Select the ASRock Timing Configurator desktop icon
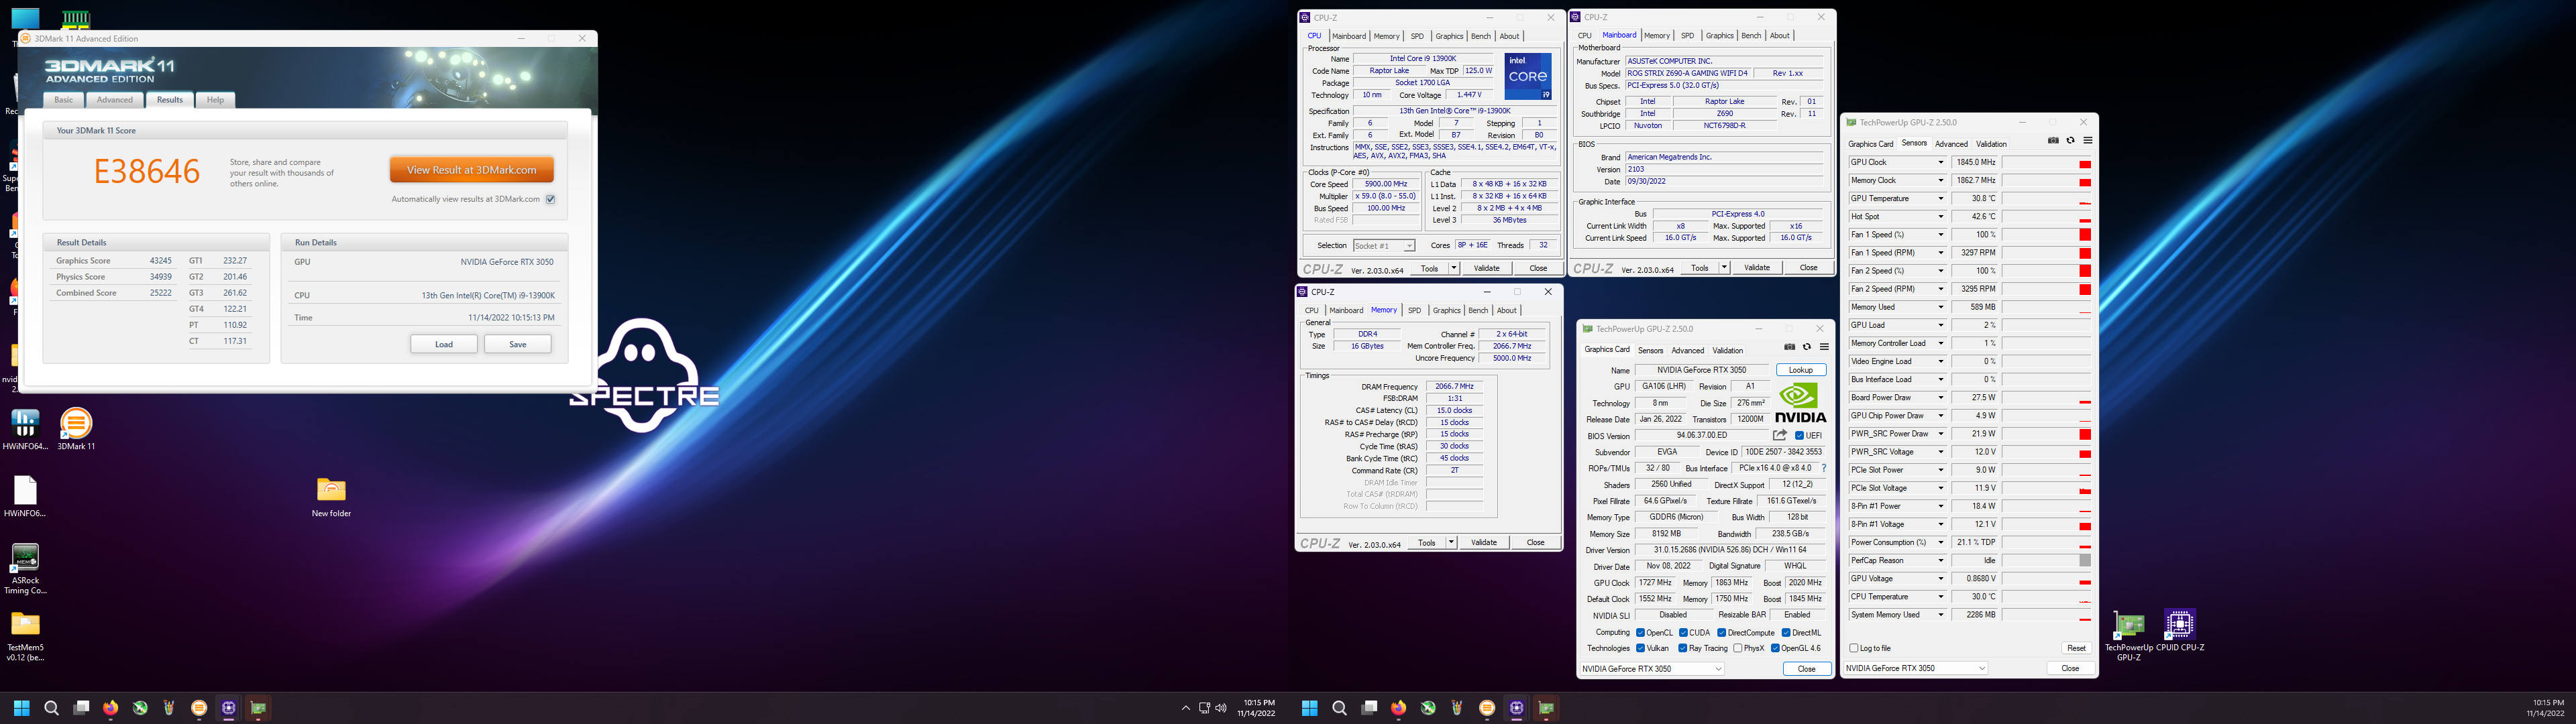The image size is (2576, 724). click(x=25, y=569)
